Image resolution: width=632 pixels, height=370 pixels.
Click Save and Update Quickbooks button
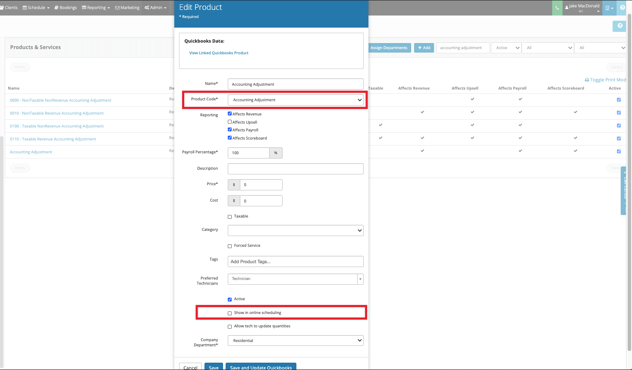tap(261, 367)
